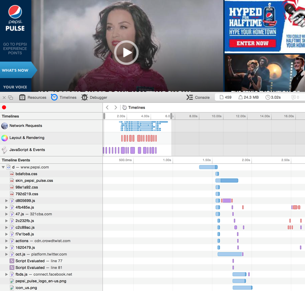This screenshot has height=291, width=305.
Task: Click the JavaScript & Events script icon
Action: click(x=4, y=150)
